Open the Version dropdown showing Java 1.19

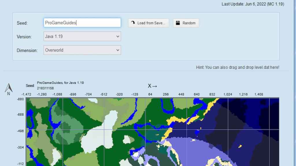(82, 37)
